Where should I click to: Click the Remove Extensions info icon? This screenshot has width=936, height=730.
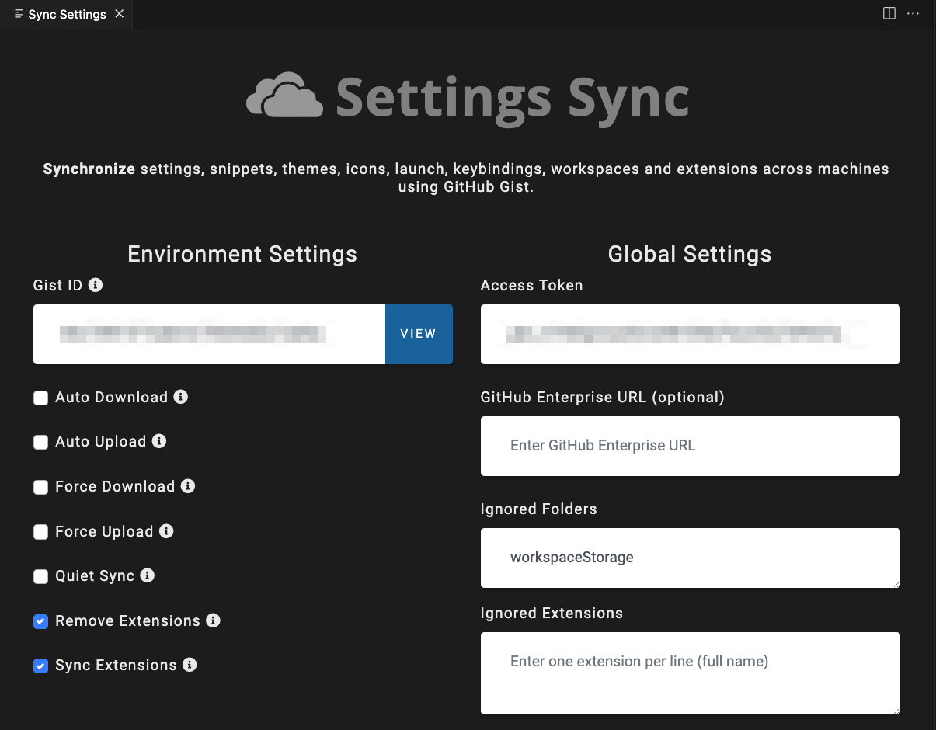pos(214,620)
